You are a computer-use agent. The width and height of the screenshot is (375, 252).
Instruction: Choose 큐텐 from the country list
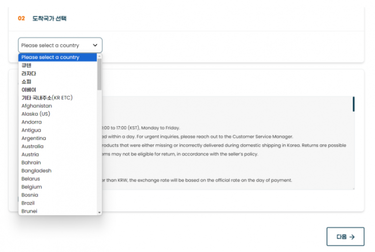tap(58, 65)
